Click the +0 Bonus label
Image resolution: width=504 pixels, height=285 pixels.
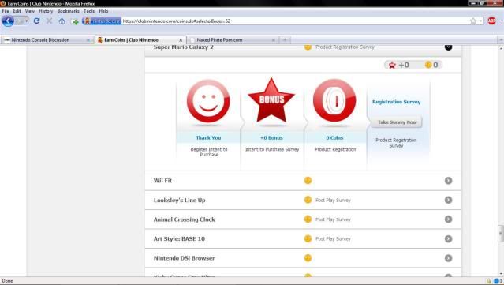tap(271, 137)
